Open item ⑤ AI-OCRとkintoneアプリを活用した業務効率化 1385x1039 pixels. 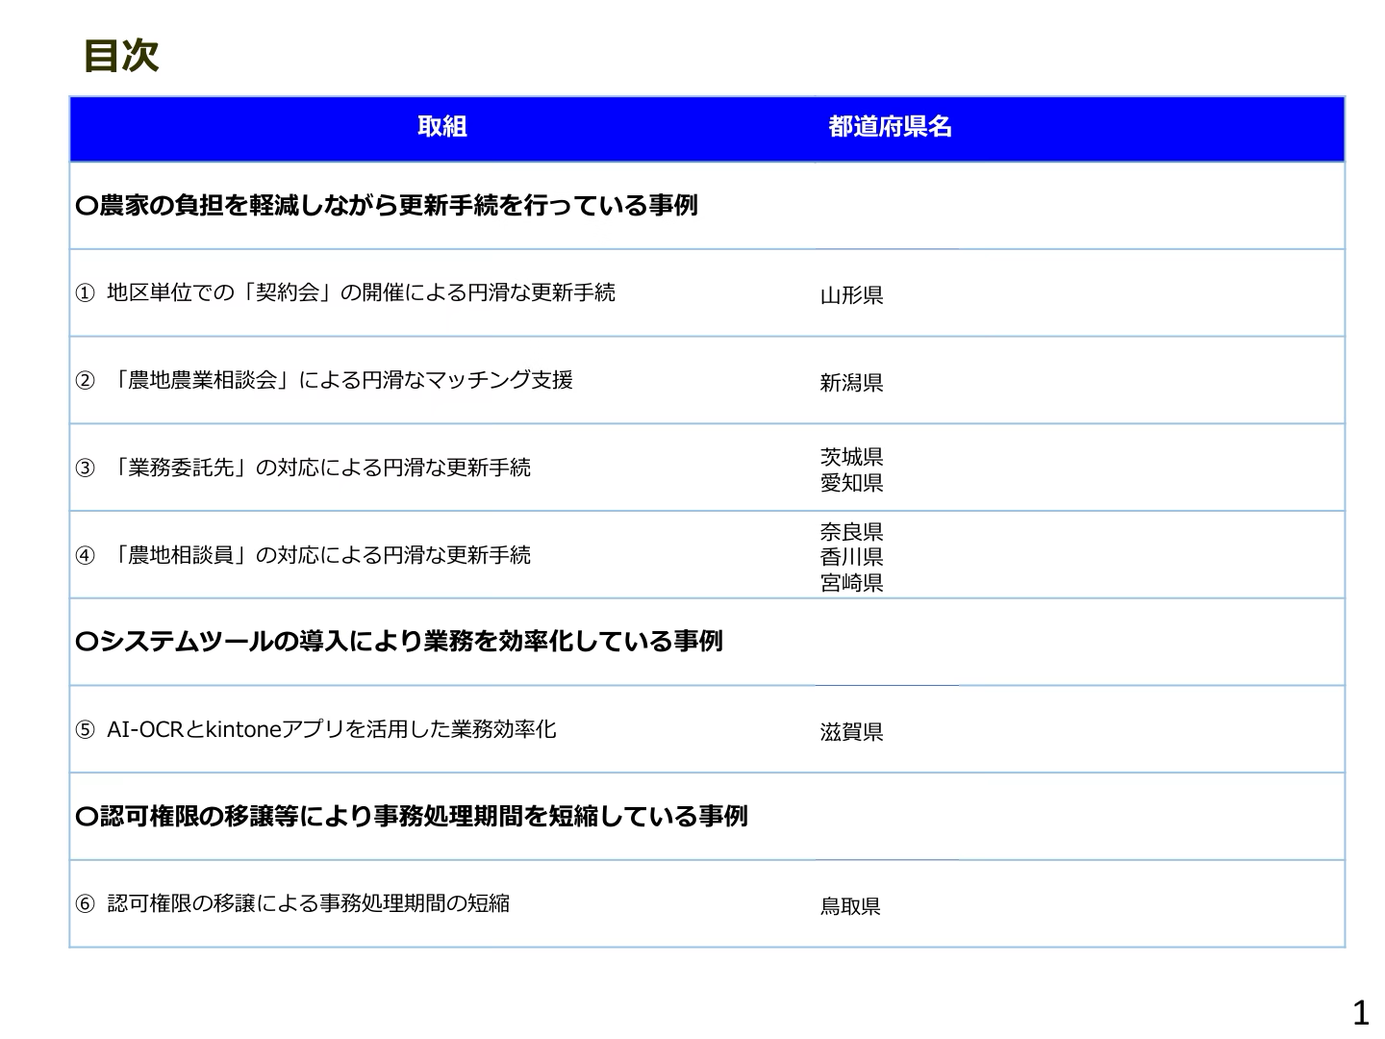(x=315, y=729)
